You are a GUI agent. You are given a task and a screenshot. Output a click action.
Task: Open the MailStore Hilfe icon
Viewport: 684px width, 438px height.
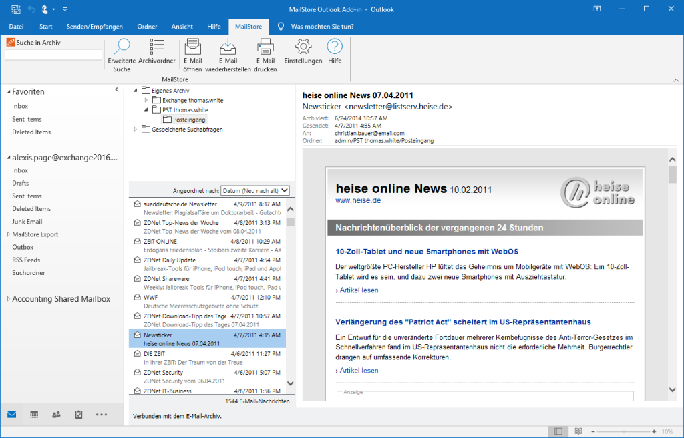335,47
